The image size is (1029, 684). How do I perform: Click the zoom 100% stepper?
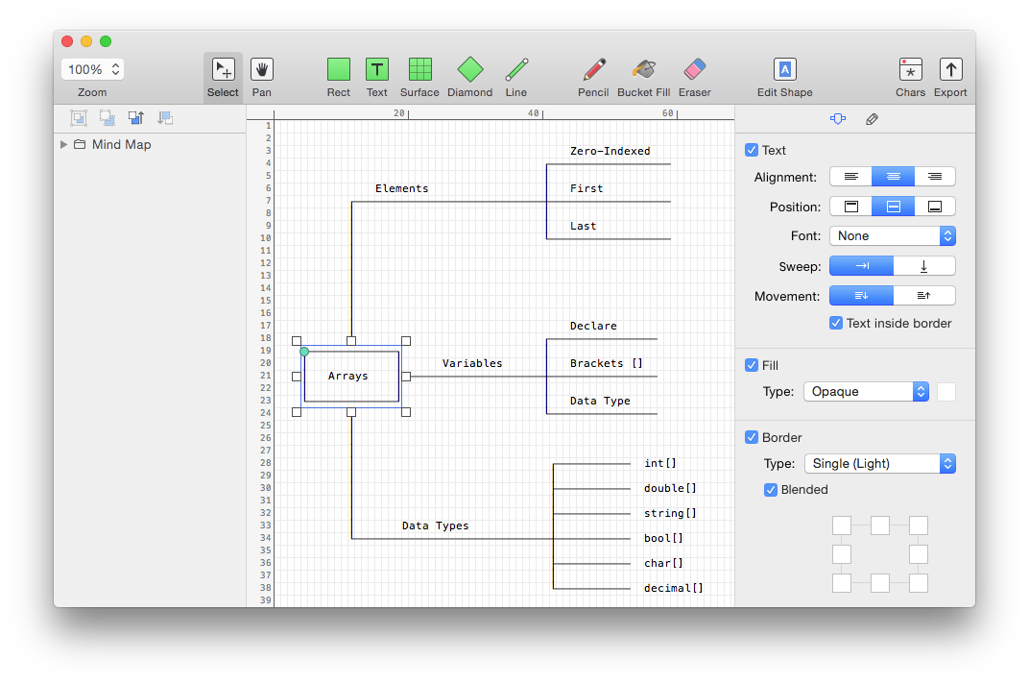tap(115, 69)
